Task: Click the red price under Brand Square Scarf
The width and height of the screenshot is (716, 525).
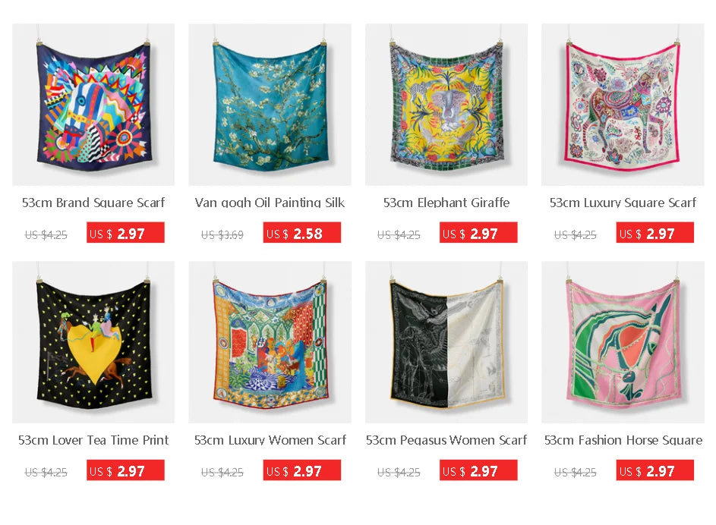Action: [x=125, y=233]
